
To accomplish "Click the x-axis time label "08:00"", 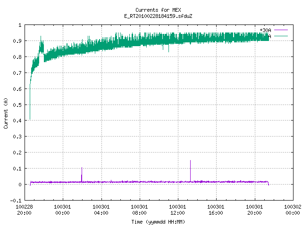I will 140,213.
